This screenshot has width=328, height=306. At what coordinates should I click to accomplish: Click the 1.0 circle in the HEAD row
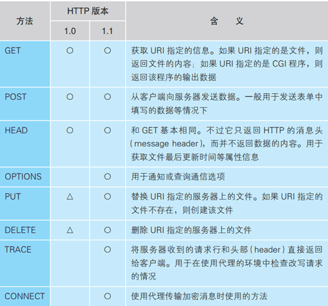[70, 130]
